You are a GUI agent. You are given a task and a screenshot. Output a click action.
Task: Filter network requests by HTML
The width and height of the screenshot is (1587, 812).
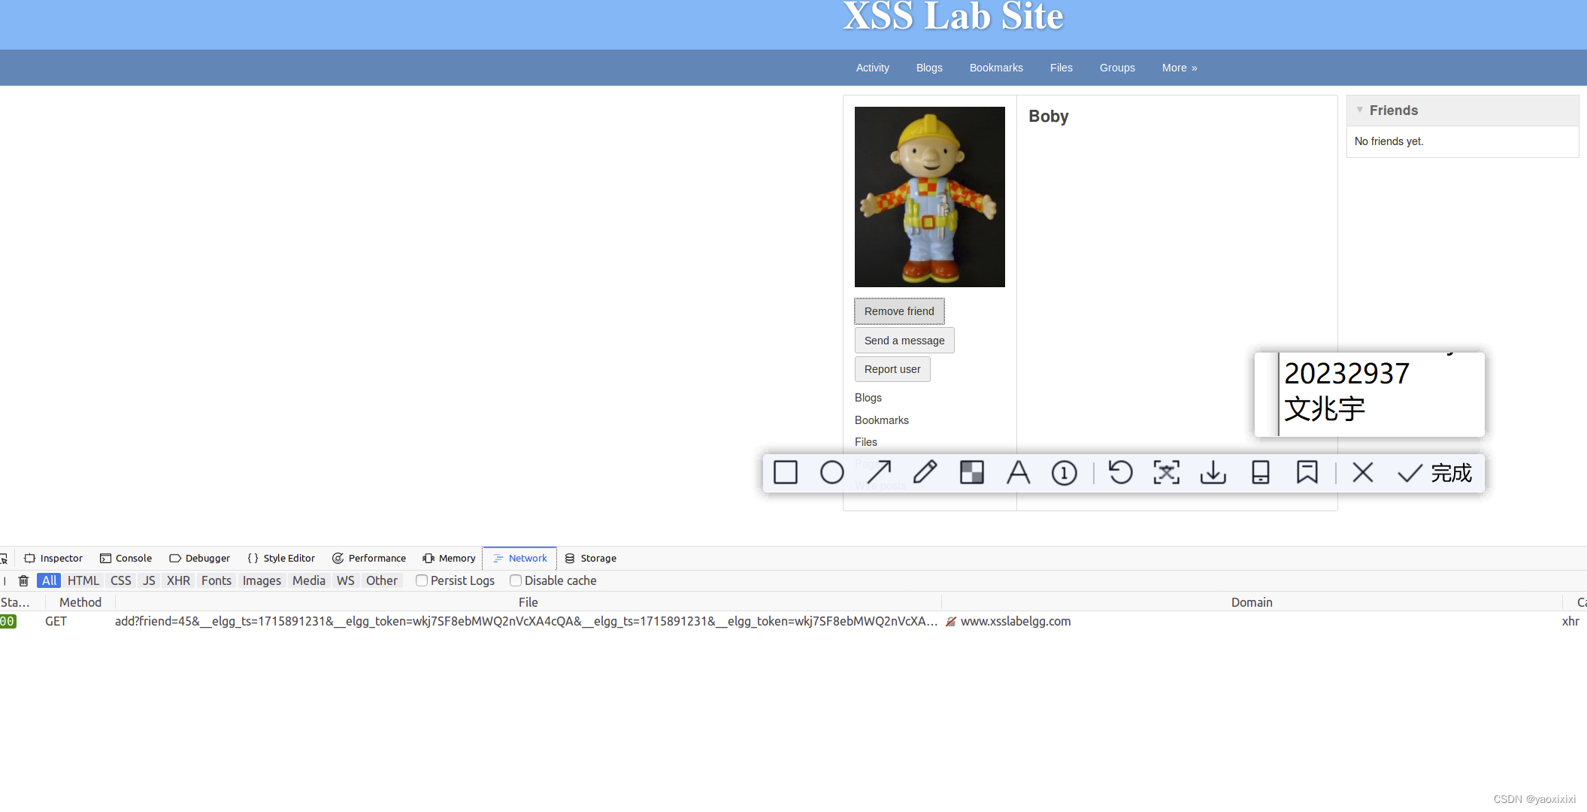tap(83, 580)
